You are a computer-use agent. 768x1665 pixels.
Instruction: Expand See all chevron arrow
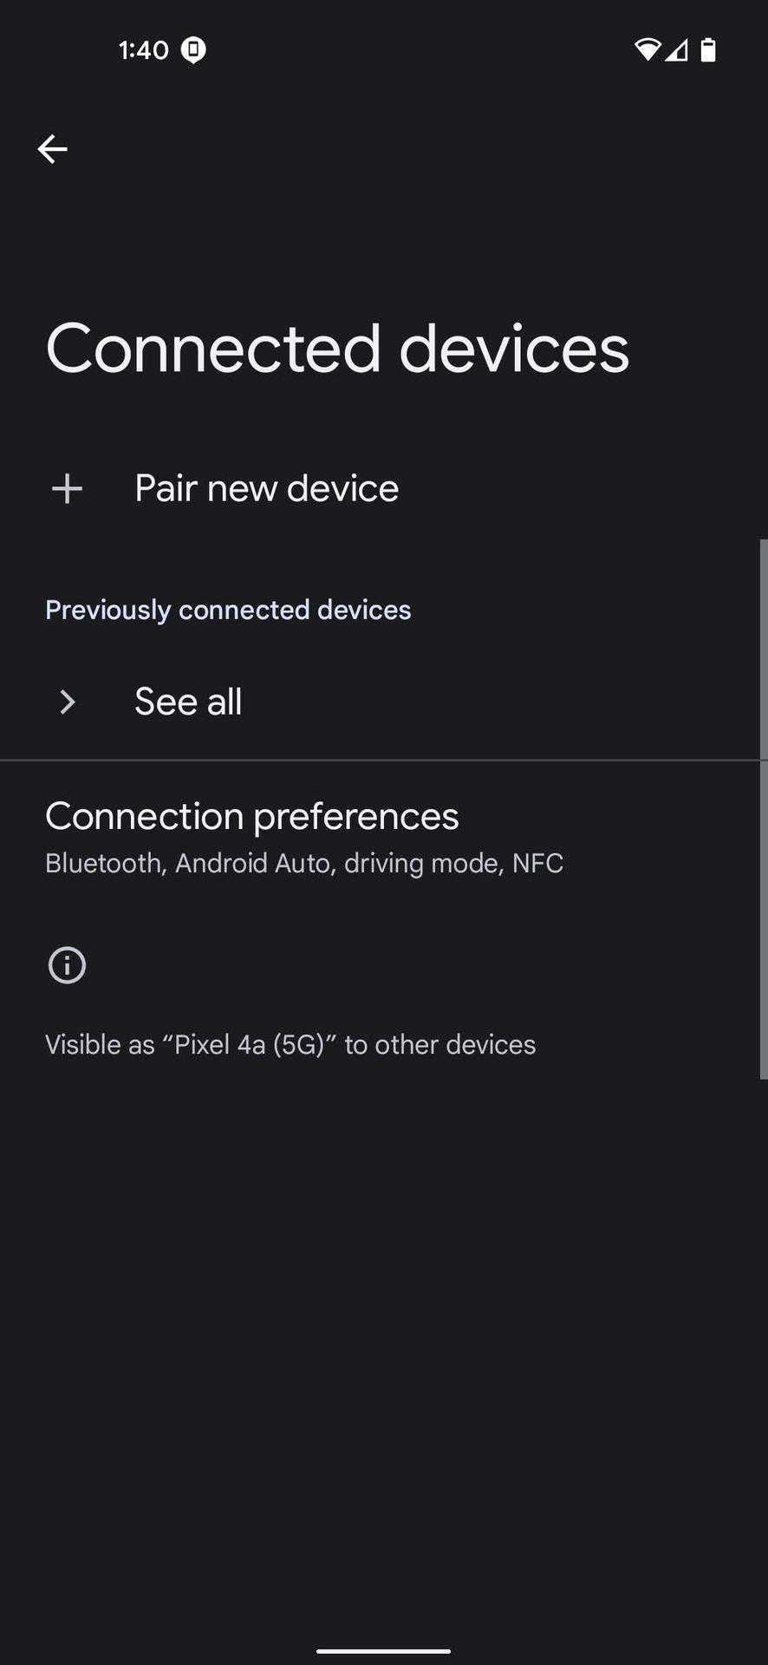pyautogui.click(x=67, y=702)
